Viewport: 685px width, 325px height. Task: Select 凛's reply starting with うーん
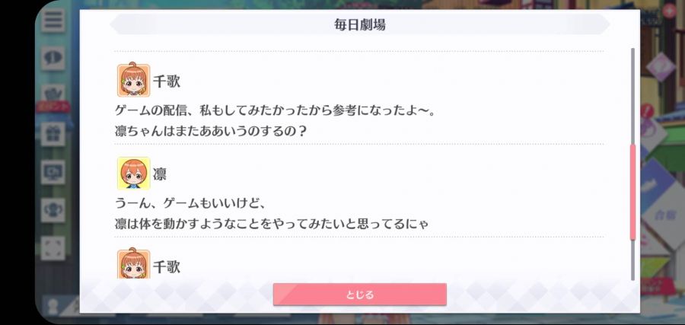click(272, 214)
